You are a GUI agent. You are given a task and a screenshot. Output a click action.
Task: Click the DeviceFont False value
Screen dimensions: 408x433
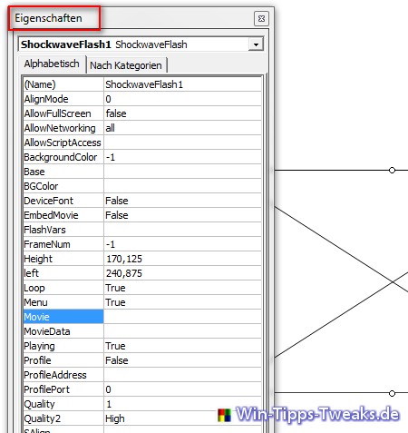click(182, 201)
